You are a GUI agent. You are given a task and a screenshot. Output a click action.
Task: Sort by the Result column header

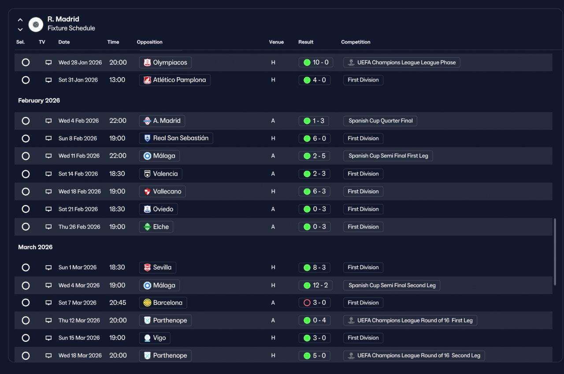pos(306,42)
